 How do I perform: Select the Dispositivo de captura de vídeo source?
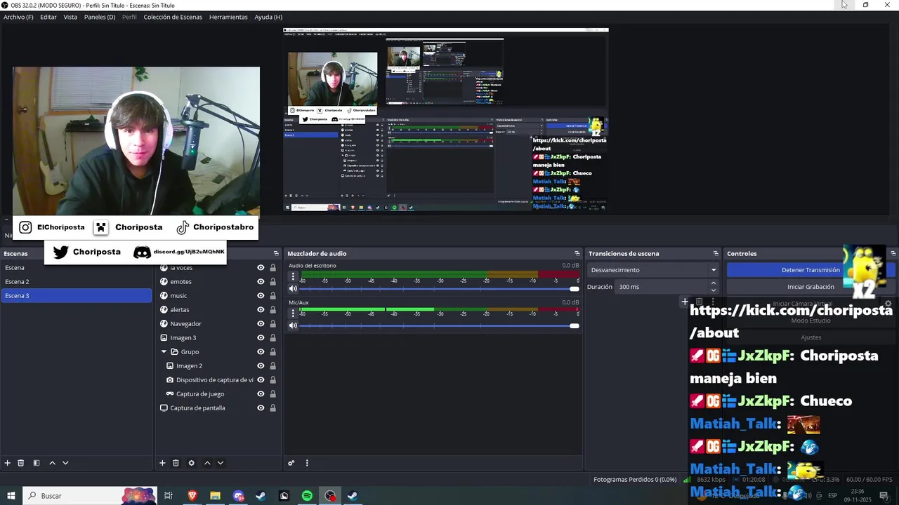click(214, 379)
